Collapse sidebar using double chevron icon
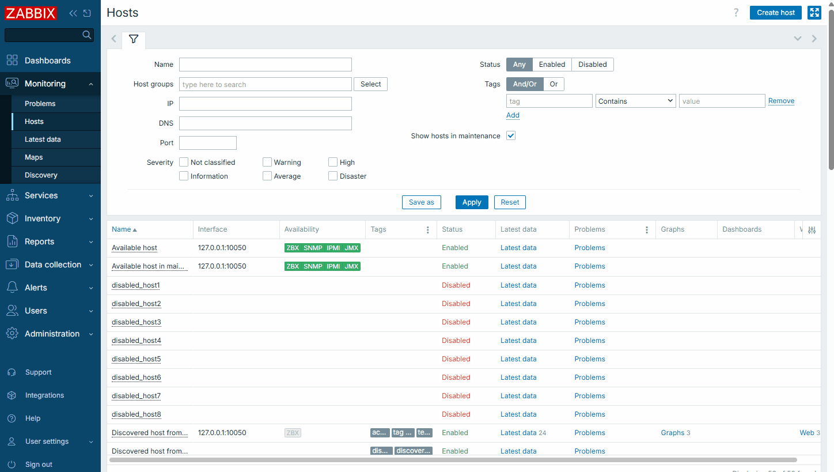834x472 pixels. point(73,13)
